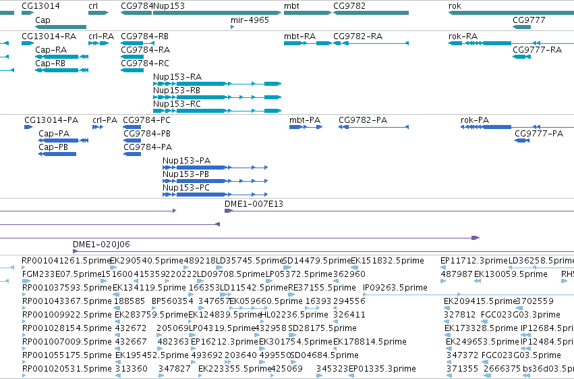The image size is (574, 379).
Task: Select EST label EK173328.5prime
Action: click(x=481, y=328)
